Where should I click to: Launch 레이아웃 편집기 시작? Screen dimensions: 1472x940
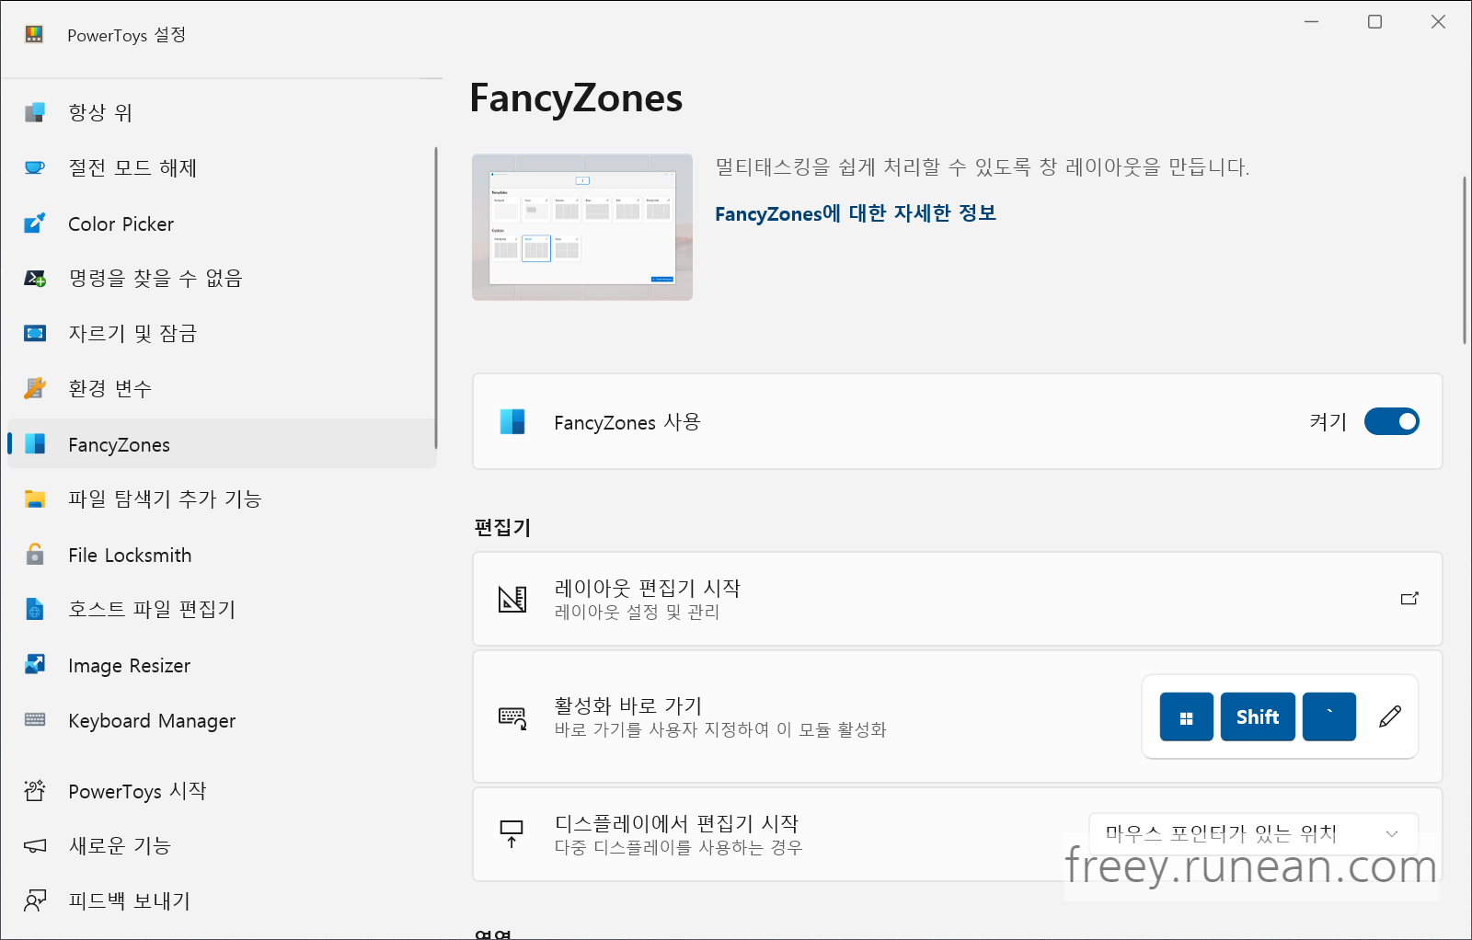click(957, 599)
